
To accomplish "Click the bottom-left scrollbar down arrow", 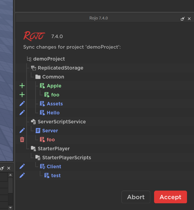I will (x=10, y=208).
